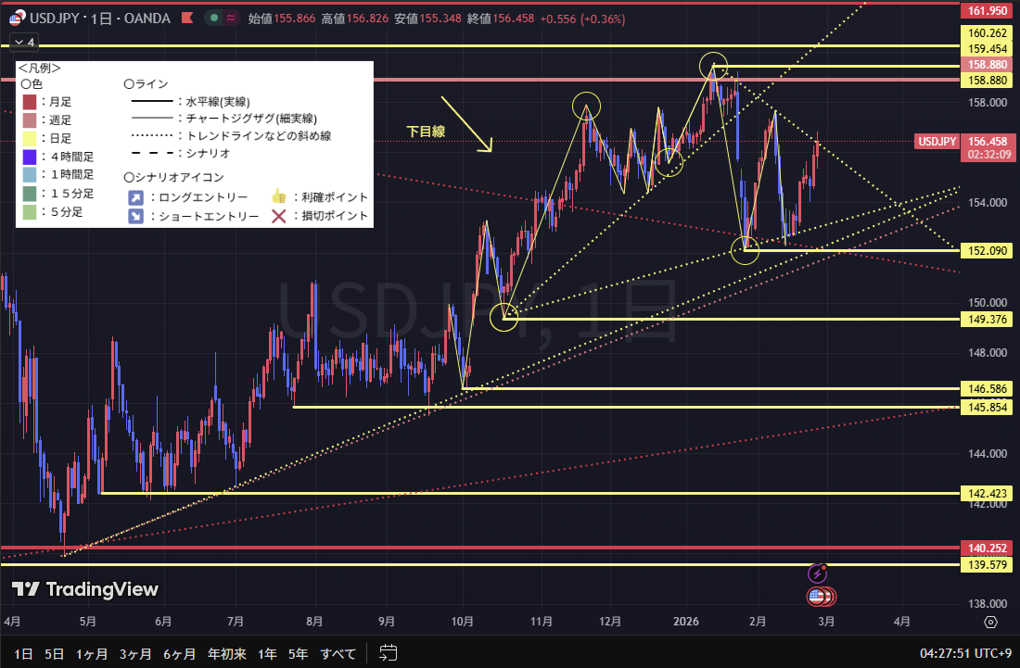Click the TradingView logo
The width and height of the screenshot is (1020, 668).
[x=84, y=589]
